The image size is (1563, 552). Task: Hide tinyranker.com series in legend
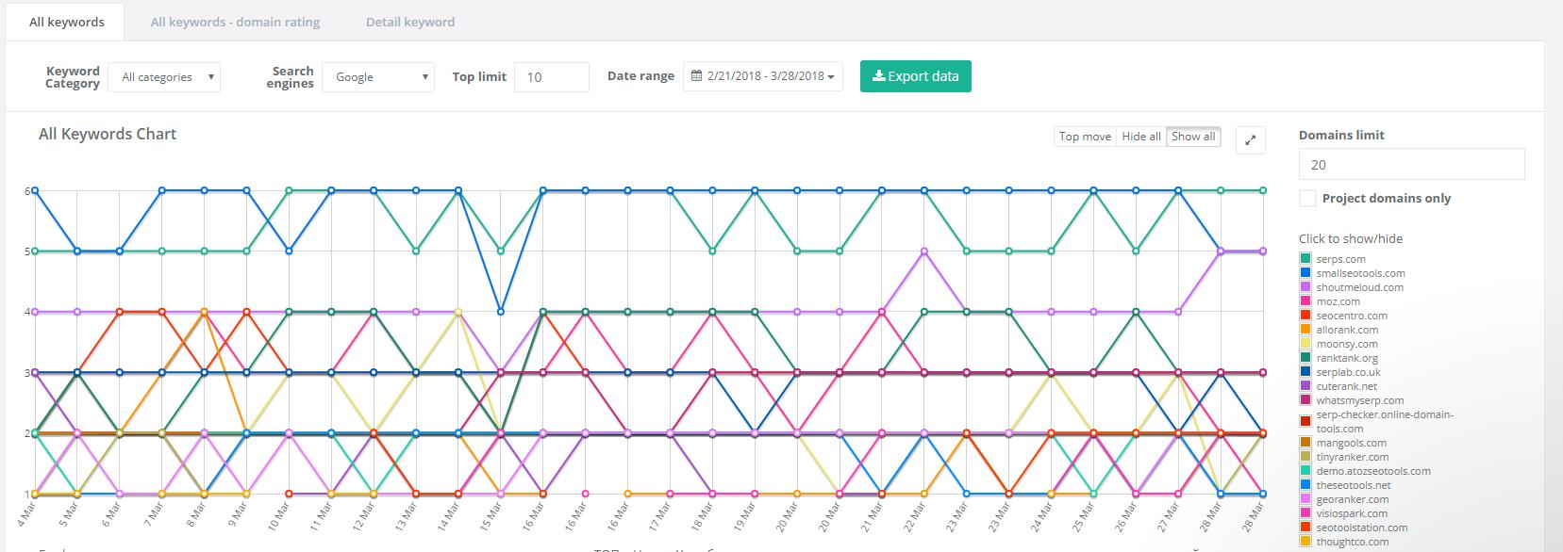pos(1345,457)
